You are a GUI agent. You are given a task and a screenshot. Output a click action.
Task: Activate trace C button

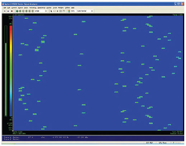(23, 11)
